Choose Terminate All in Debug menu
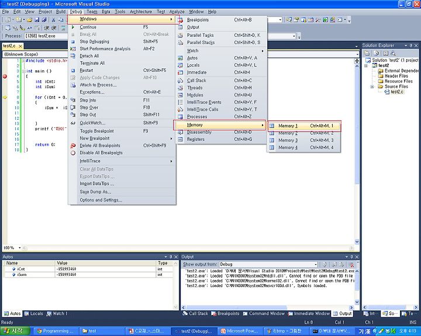Screen dimensions: 421x336 [x=122, y=63]
